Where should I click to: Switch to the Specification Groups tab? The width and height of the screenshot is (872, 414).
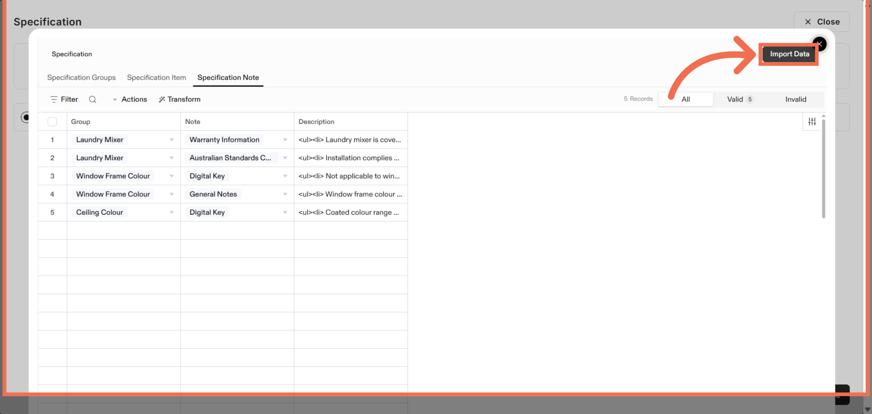81,77
